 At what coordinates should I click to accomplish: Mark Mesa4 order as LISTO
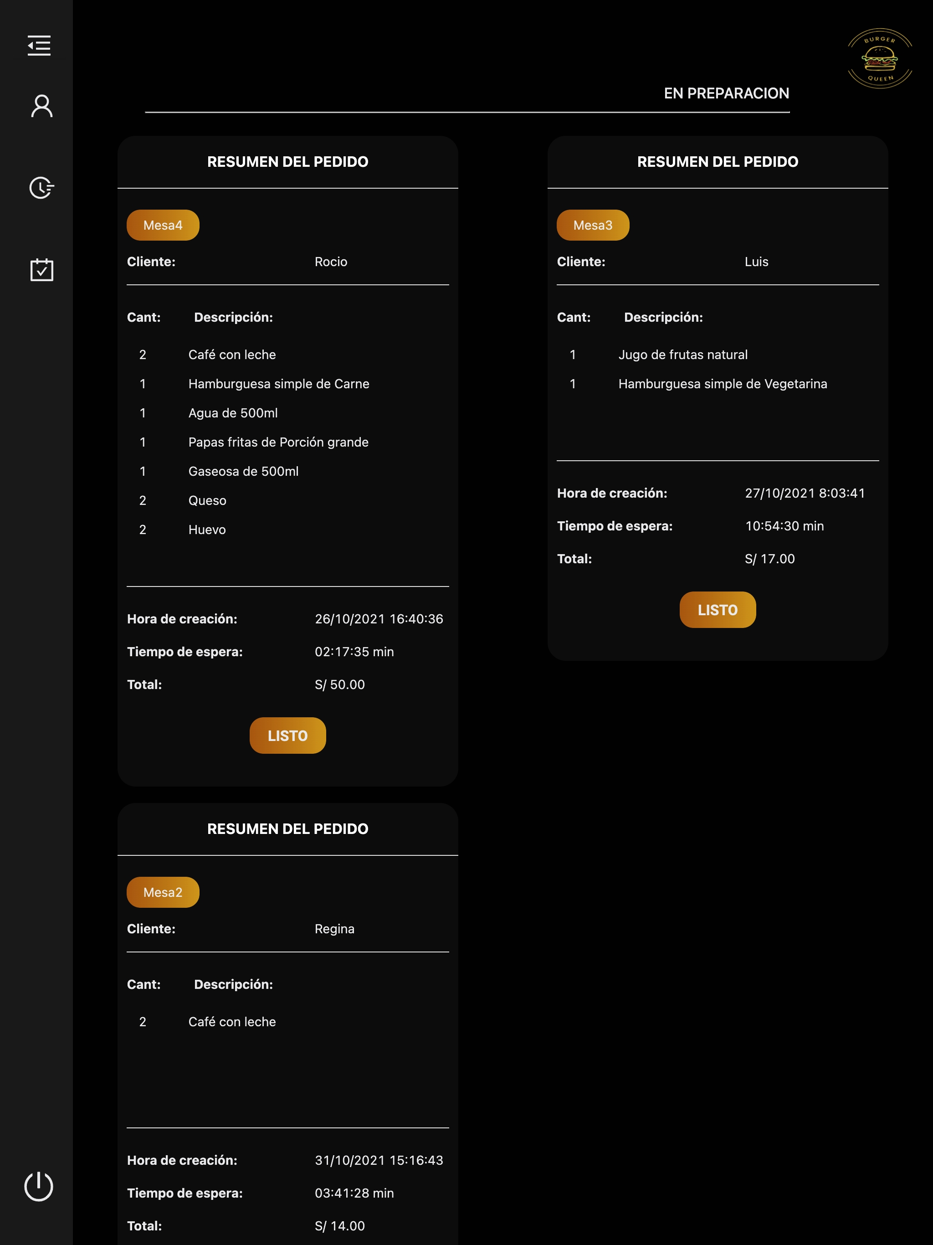coord(287,735)
